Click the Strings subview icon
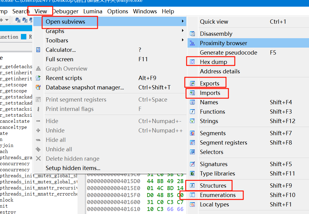This screenshot has height=214, width=309. click(192, 121)
